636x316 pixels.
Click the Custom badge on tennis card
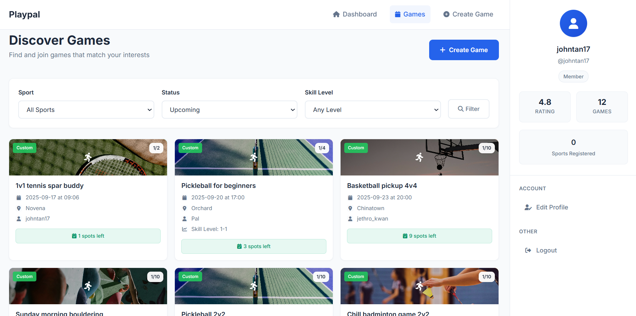click(x=25, y=148)
